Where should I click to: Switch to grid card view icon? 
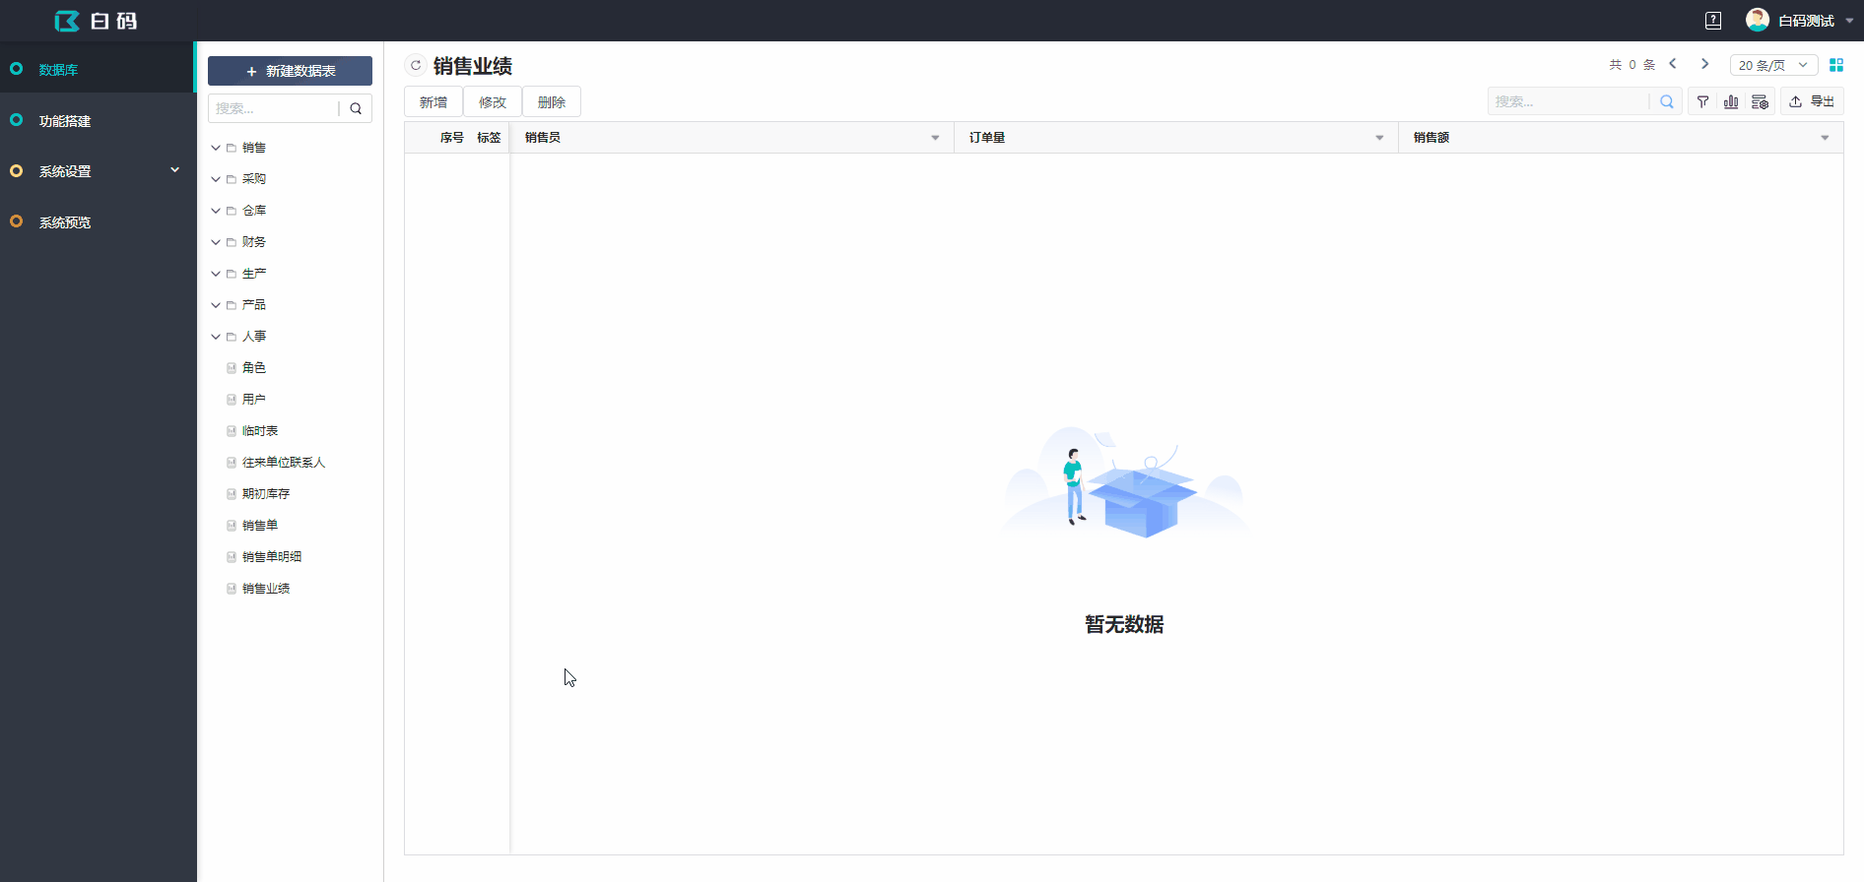pos(1836,65)
